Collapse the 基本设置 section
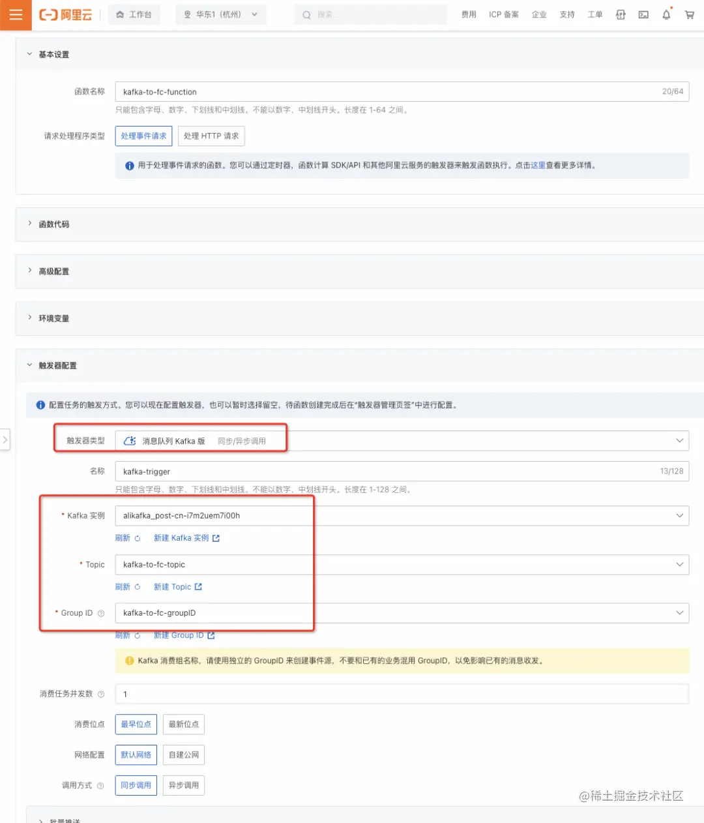This screenshot has width=704, height=823. (x=29, y=54)
